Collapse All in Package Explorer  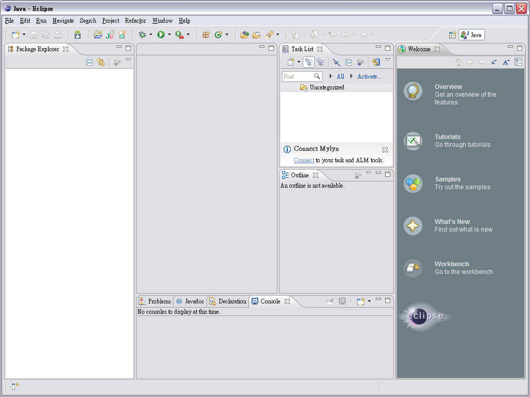[x=89, y=63]
